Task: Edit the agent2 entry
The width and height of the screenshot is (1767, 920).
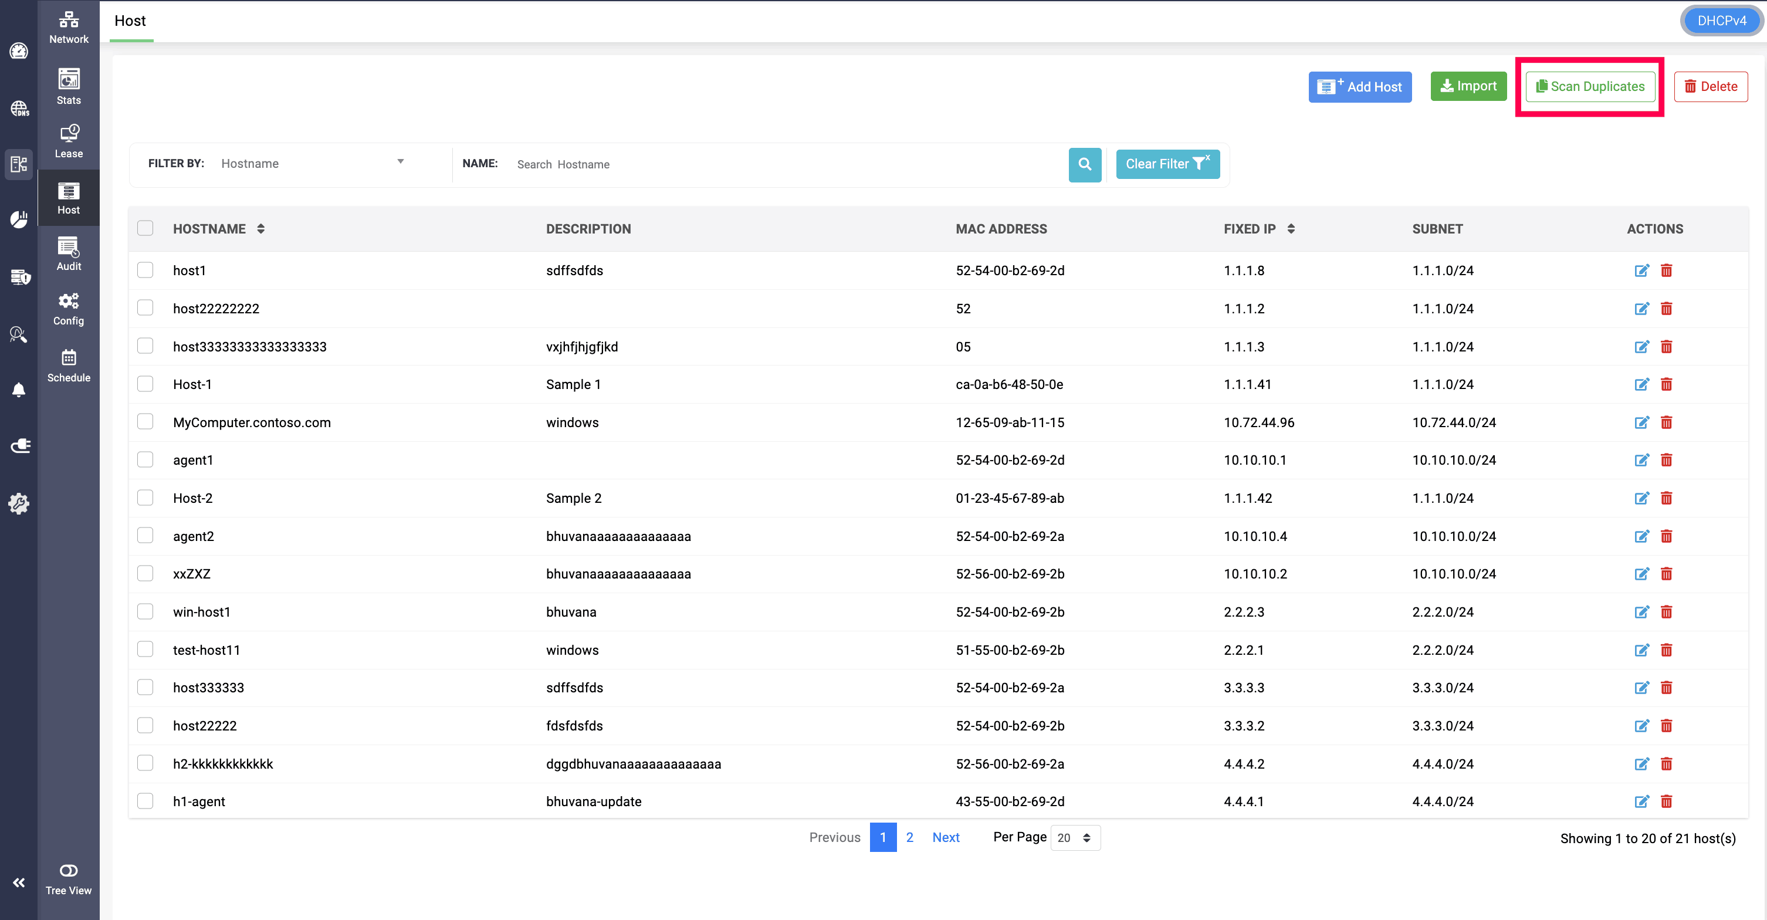Action: click(x=1641, y=536)
